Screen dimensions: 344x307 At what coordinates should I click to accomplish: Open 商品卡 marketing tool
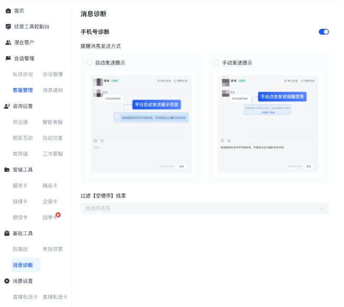pyautogui.click(x=50, y=186)
